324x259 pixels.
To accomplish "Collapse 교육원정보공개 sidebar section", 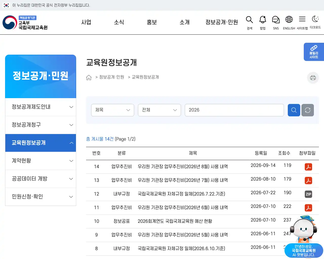I will (x=40, y=143).
